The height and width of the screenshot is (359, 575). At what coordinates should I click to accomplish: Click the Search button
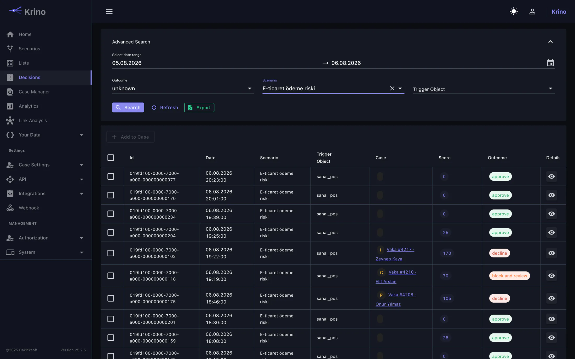[x=128, y=107]
